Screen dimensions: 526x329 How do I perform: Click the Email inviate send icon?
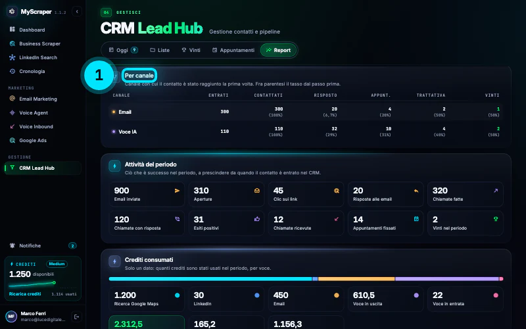click(x=177, y=191)
